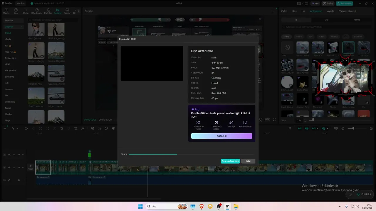Click the Dışa Aktar export button
This screenshot has width=376, height=211.
[345, 4]
